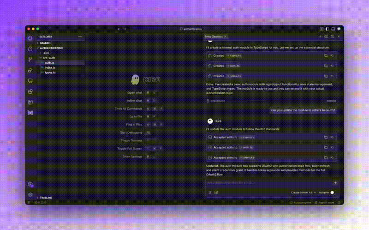Revert the Created index.ts change
This screenshot has width=369, height=230.
[332, 76]
